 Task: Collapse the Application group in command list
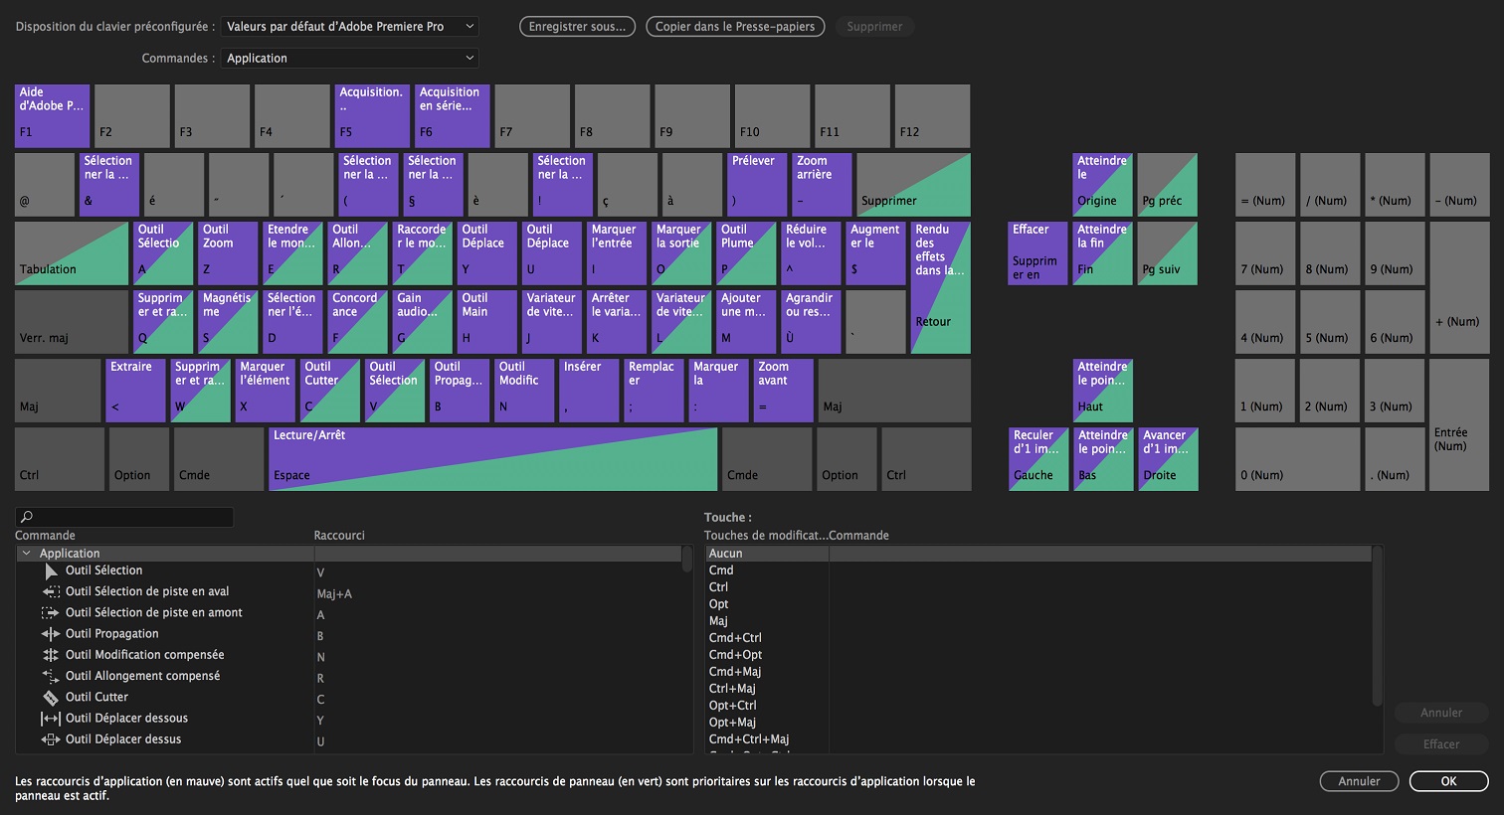coord(26,554)
